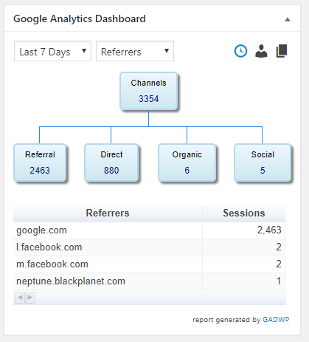
Task: Select the neptune.blackplanet.com row
Action: click(x=149, y=281)
